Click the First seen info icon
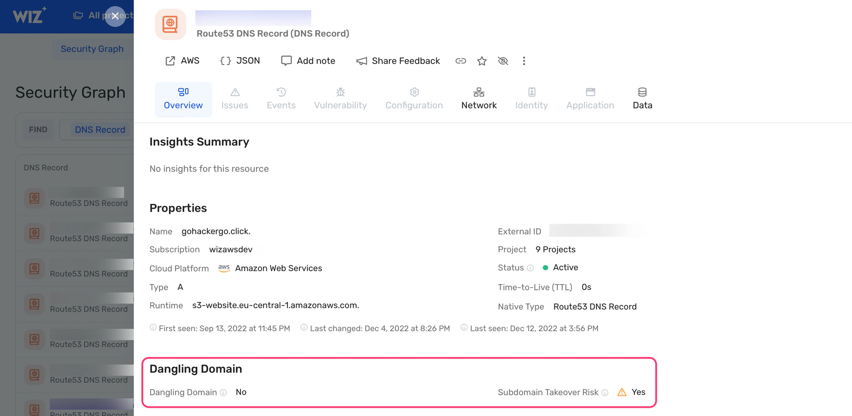This screenshot has width=852, height=416. tap(153, 328)
